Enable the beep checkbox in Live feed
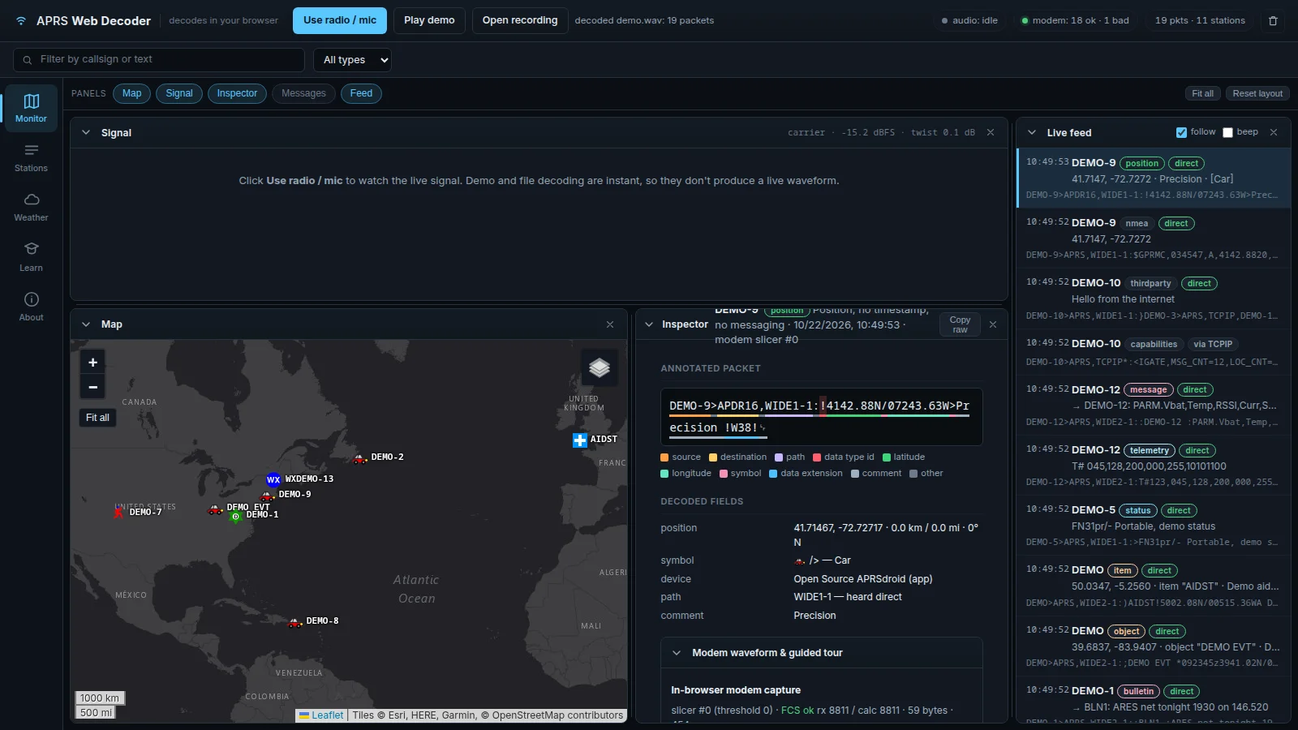The image size is (1298, 730). point(1227,132)
